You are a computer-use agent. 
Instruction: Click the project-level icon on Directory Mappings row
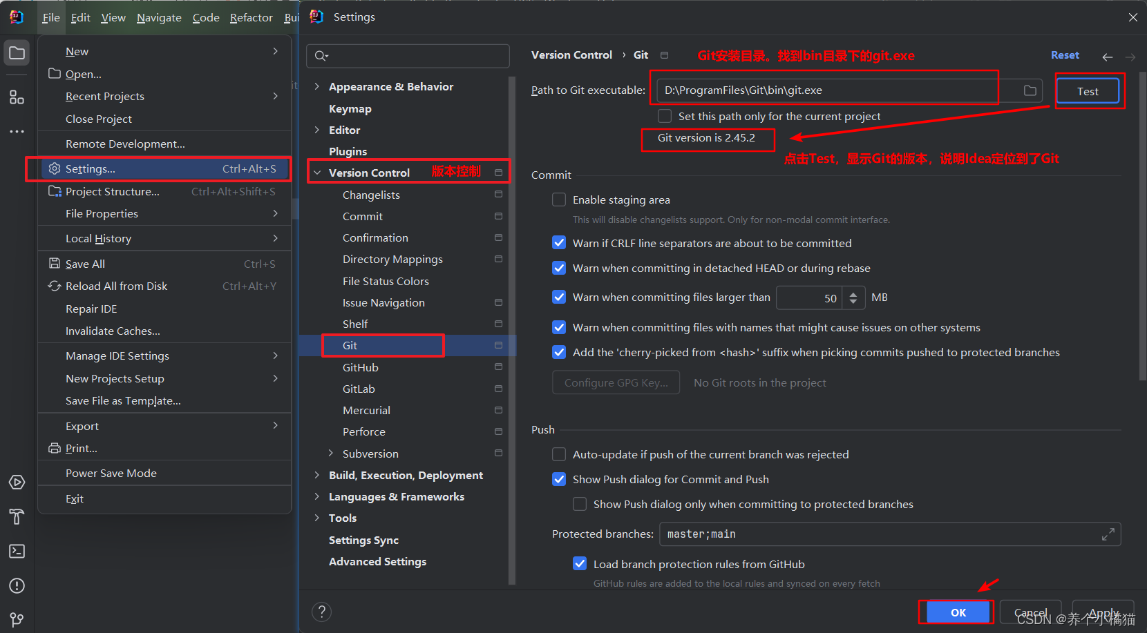(498, 259)
